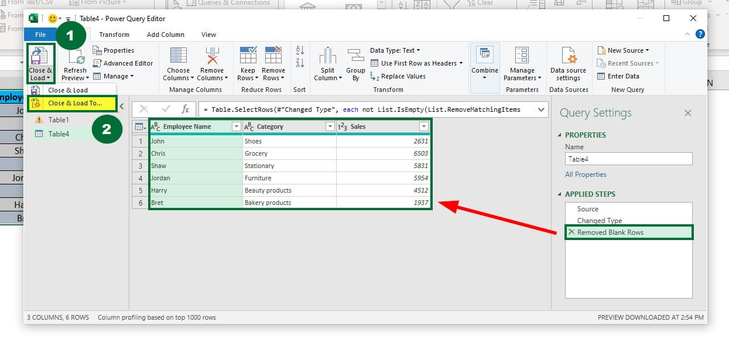This screenshot has width=729, height=339.
Task: Open the Category column filter dropdown
Action: pyautogui.click(x=330, y=126)
